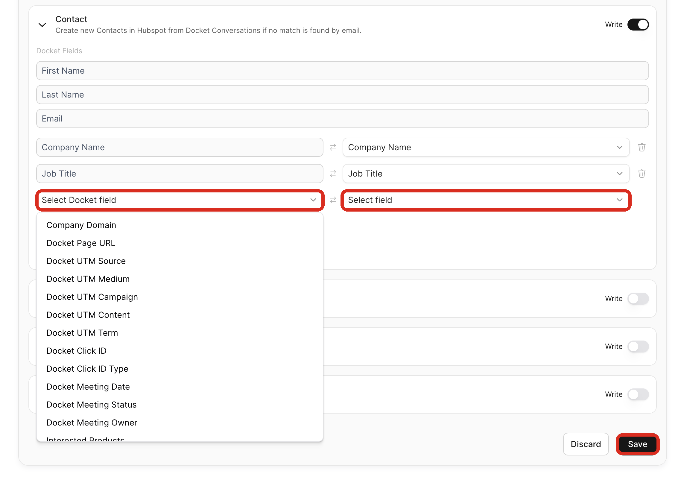Enable the bottom Write toggle
Viewport: 684px width, 477px height.
tap(638, 394)
